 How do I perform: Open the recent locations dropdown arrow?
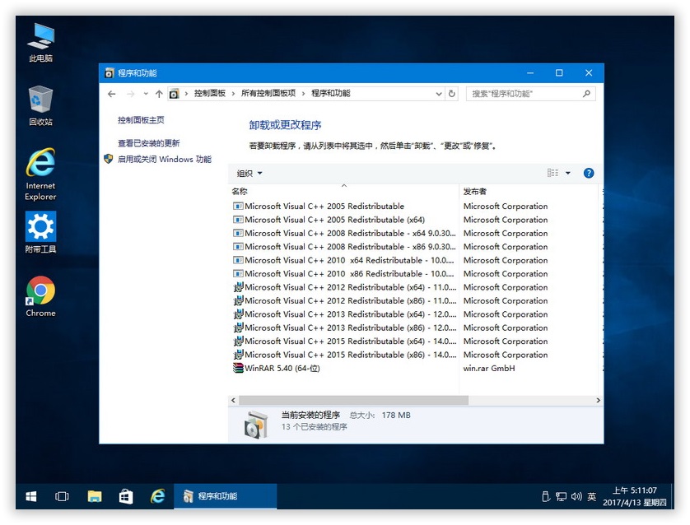click(x=146, y=94)
